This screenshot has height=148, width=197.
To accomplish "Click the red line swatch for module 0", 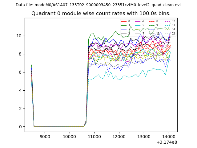I will [x=124, y=21].
